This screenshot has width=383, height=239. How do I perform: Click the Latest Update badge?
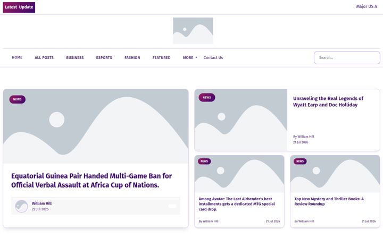tap(19, 7)
